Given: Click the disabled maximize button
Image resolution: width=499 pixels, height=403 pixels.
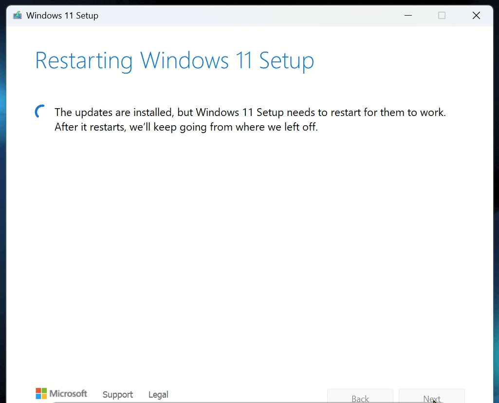Looking at the screenshot, I should (442, 15).
